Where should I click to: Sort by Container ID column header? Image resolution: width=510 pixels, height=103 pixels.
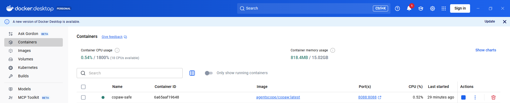165,87
